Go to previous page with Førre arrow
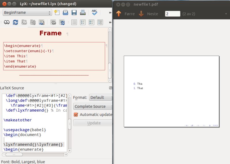 (x=119, y=14)
